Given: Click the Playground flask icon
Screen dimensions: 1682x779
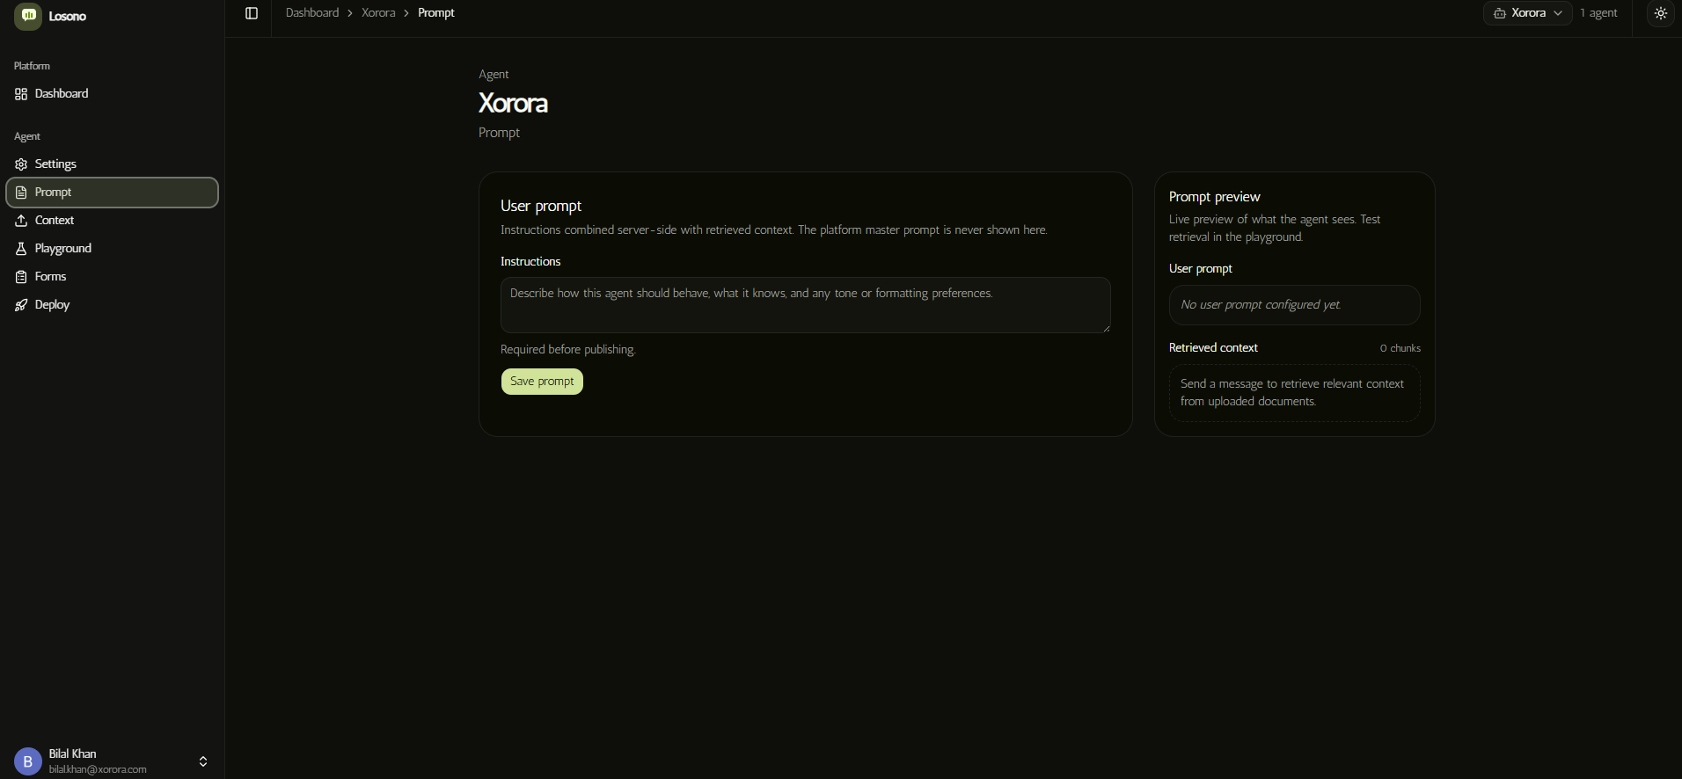Looking at the screenshot, I should 21,249.
